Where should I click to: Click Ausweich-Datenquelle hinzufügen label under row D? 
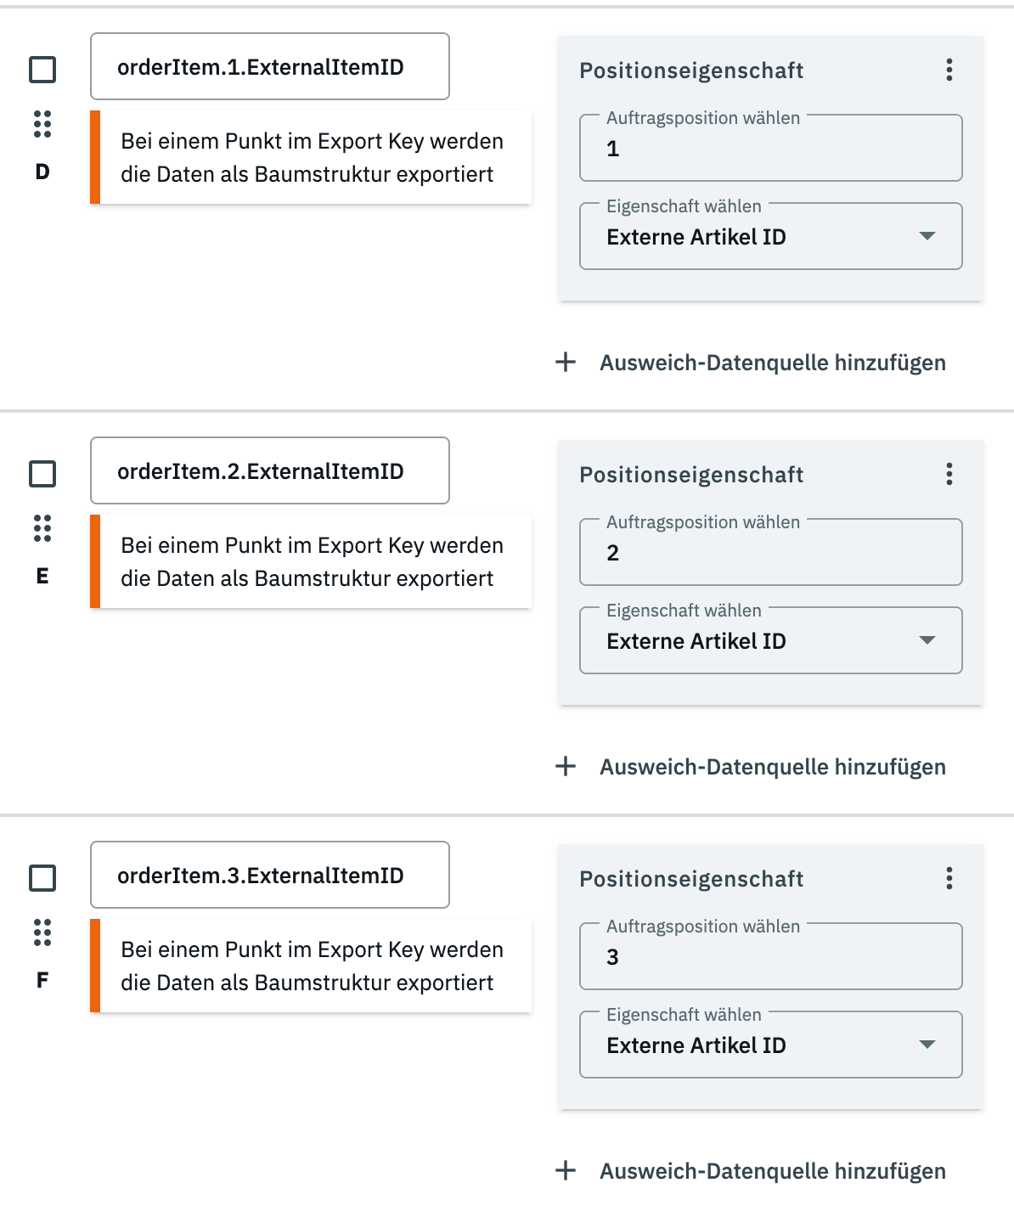coord(772,363)
